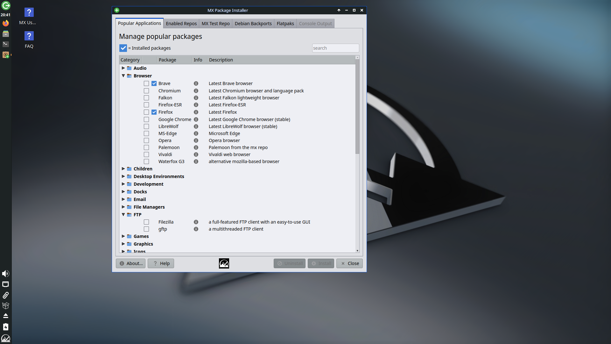
Task: Collapse the FTP category
Action: coord(123,215)
